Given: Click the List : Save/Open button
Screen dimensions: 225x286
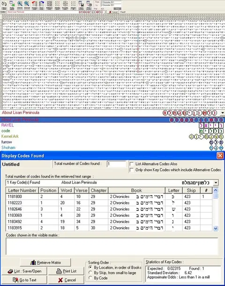Looking at the screenshot, I should tap(24, 271).
